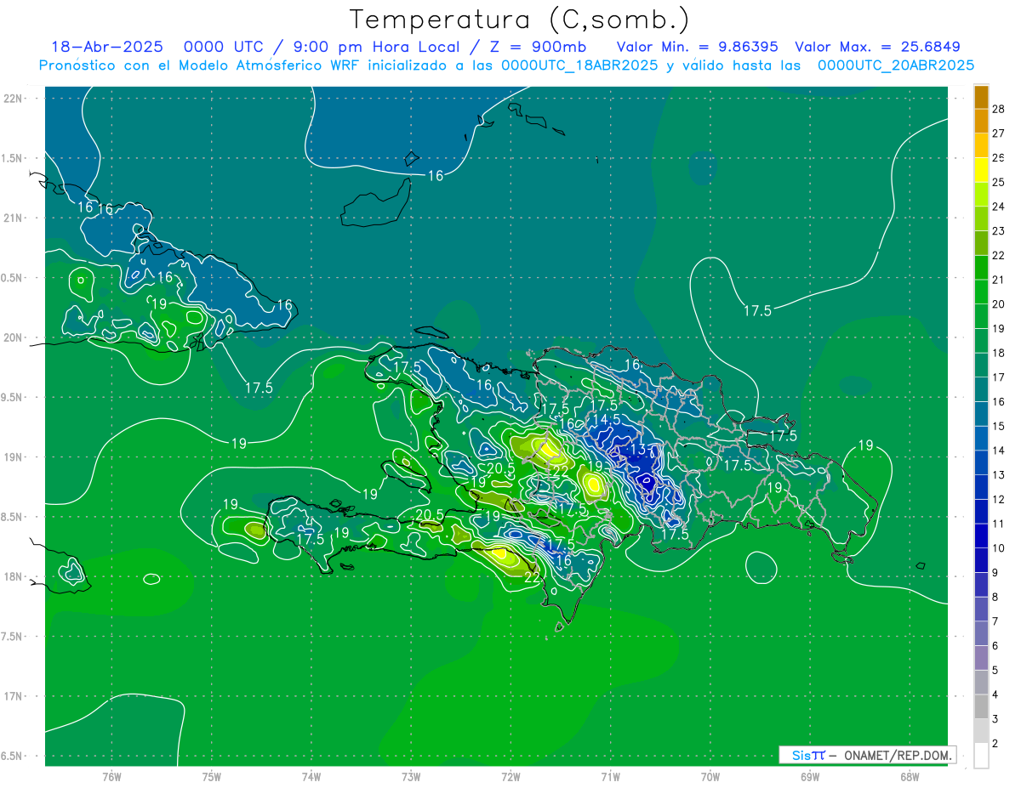Click the '72W' longitude label
This screenshot has width=1021, height=788.
point(510,776)
